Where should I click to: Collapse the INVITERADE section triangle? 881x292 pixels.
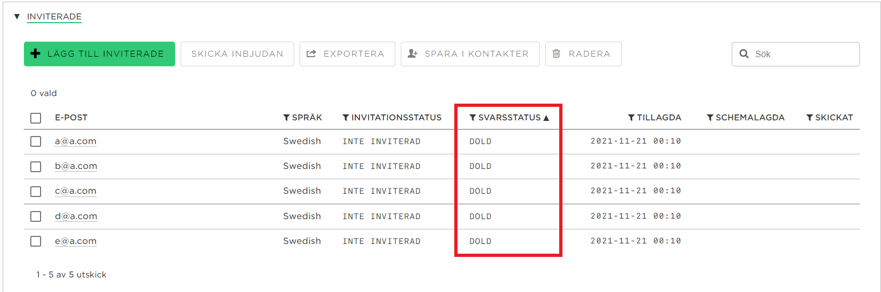pos(17,17)
